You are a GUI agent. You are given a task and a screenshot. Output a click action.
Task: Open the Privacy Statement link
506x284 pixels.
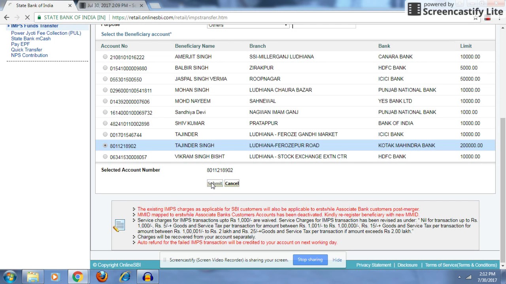(x=374, y=265)
